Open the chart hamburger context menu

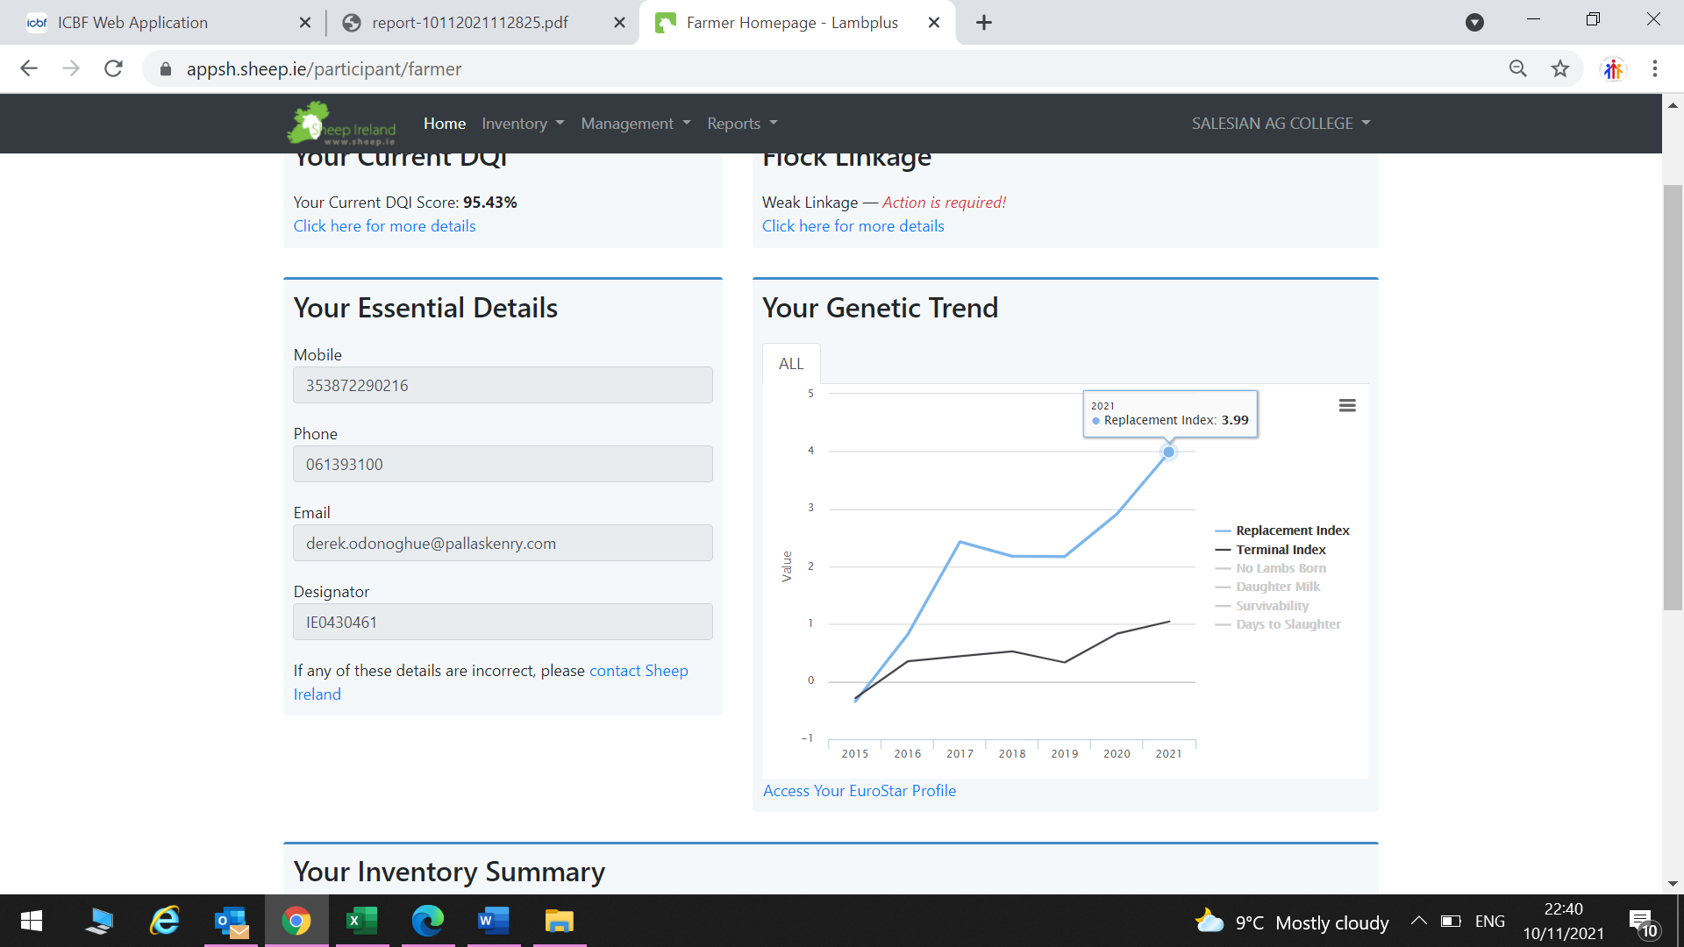[1347, 405]
